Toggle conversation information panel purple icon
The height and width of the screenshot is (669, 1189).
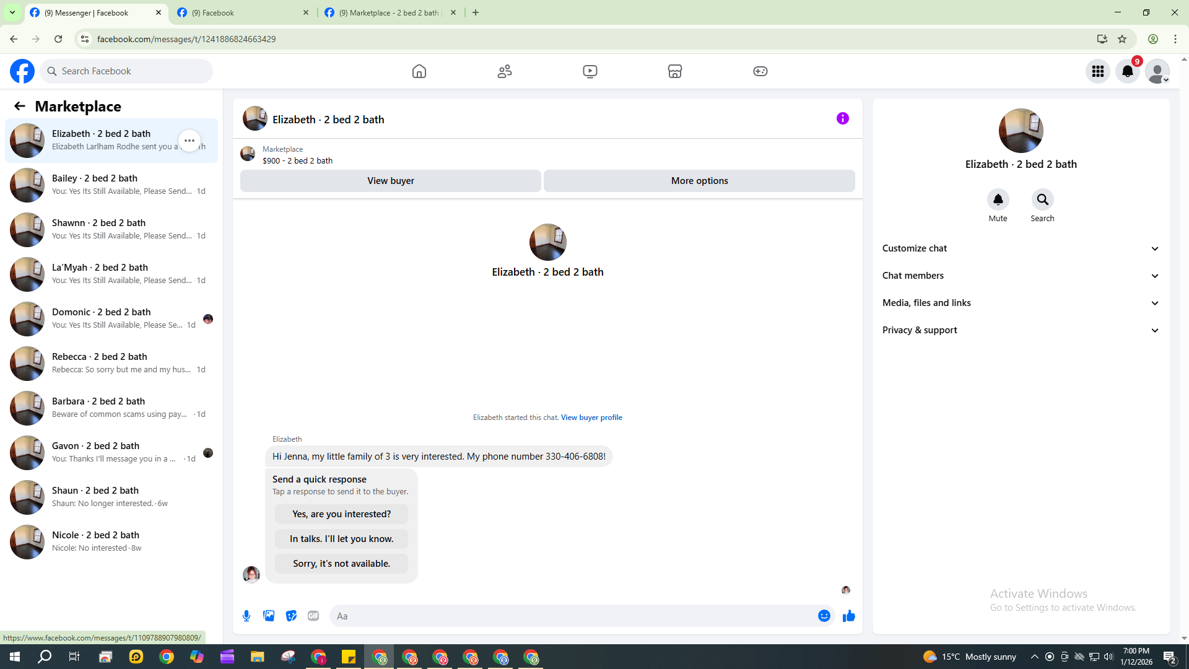[x=842, y=118]
